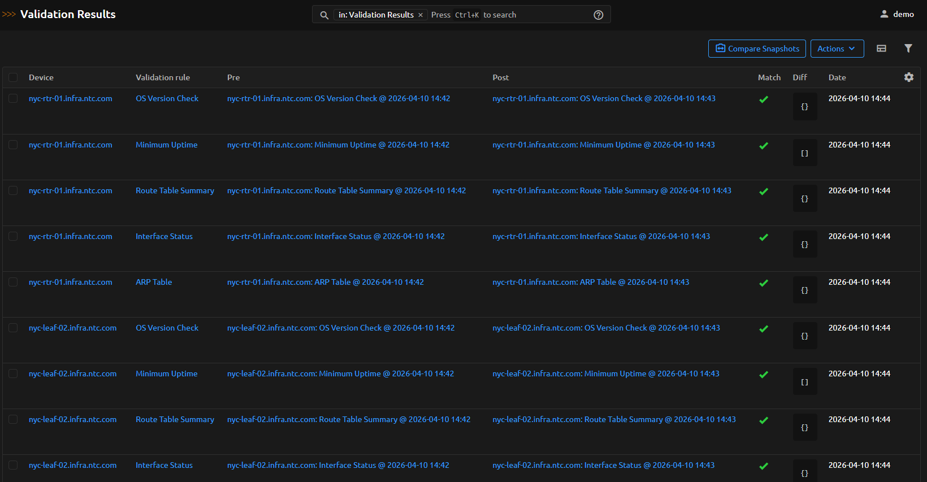Open nyc-rtr-01 Interface Status rule link

tap(164, 236)
